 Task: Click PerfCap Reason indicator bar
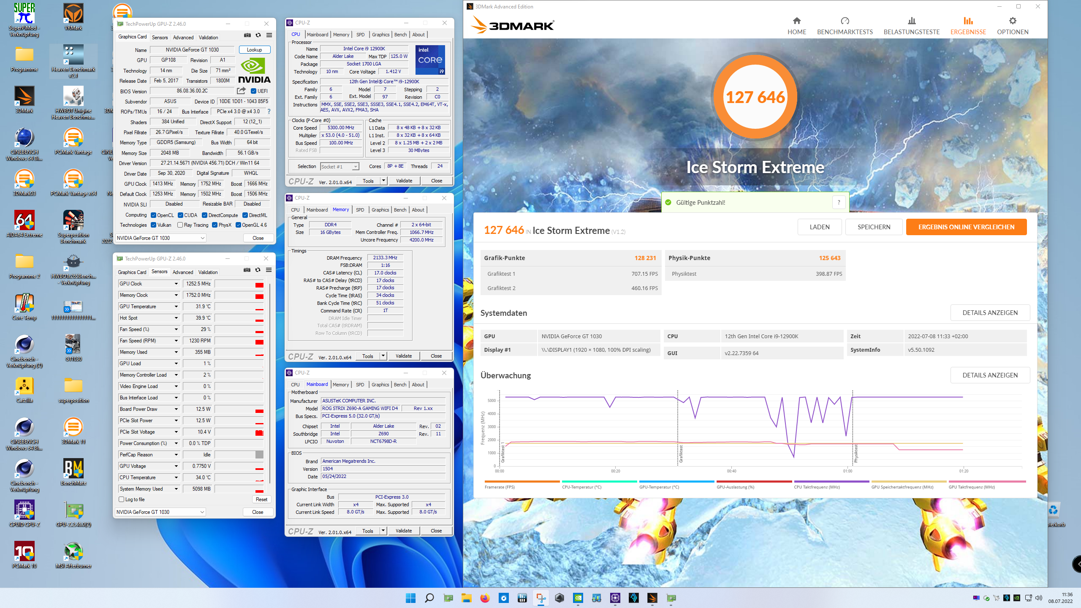click(239, 455)
